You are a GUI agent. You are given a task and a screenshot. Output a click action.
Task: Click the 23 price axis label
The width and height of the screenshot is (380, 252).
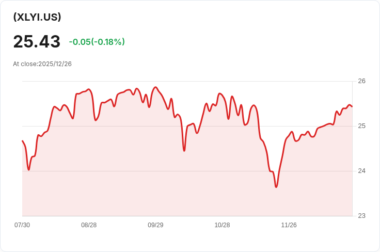pos(361,216)
